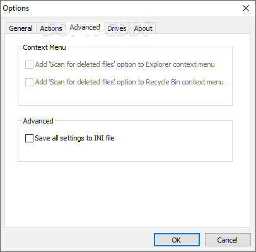Click empty space inside the Context Menu group box
The height and width of the screenshot is (252, 256).
(125, 96)
